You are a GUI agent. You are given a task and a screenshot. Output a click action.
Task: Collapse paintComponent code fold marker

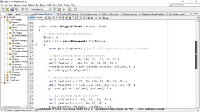coord(36,45)
